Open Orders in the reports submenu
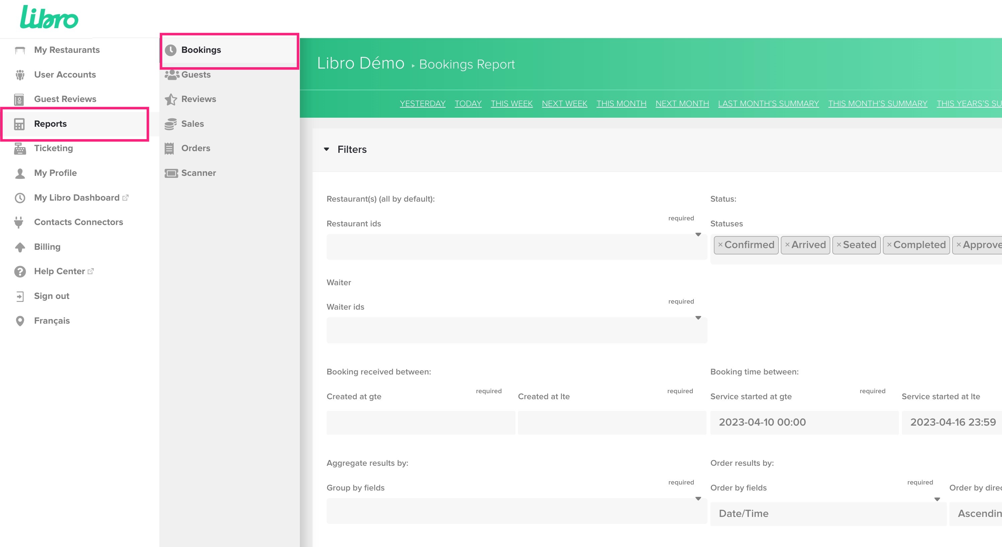 pos(196,148)
